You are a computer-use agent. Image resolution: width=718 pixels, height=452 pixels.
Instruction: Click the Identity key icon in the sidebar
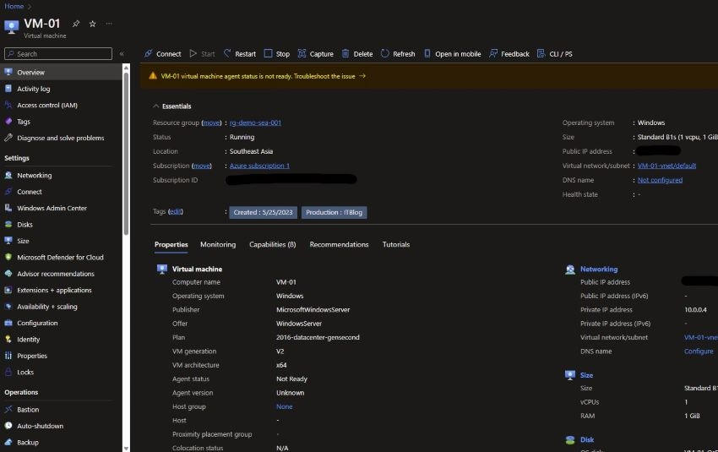(8, 340)
